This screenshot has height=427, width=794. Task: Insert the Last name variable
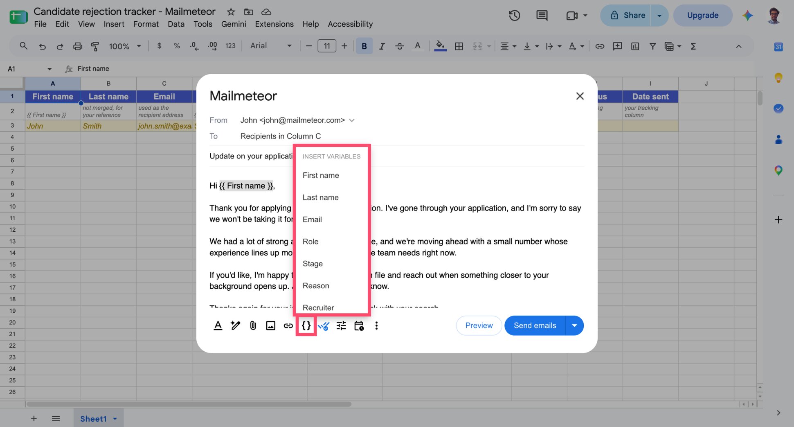pyautogui.click(x=321, y=197)
